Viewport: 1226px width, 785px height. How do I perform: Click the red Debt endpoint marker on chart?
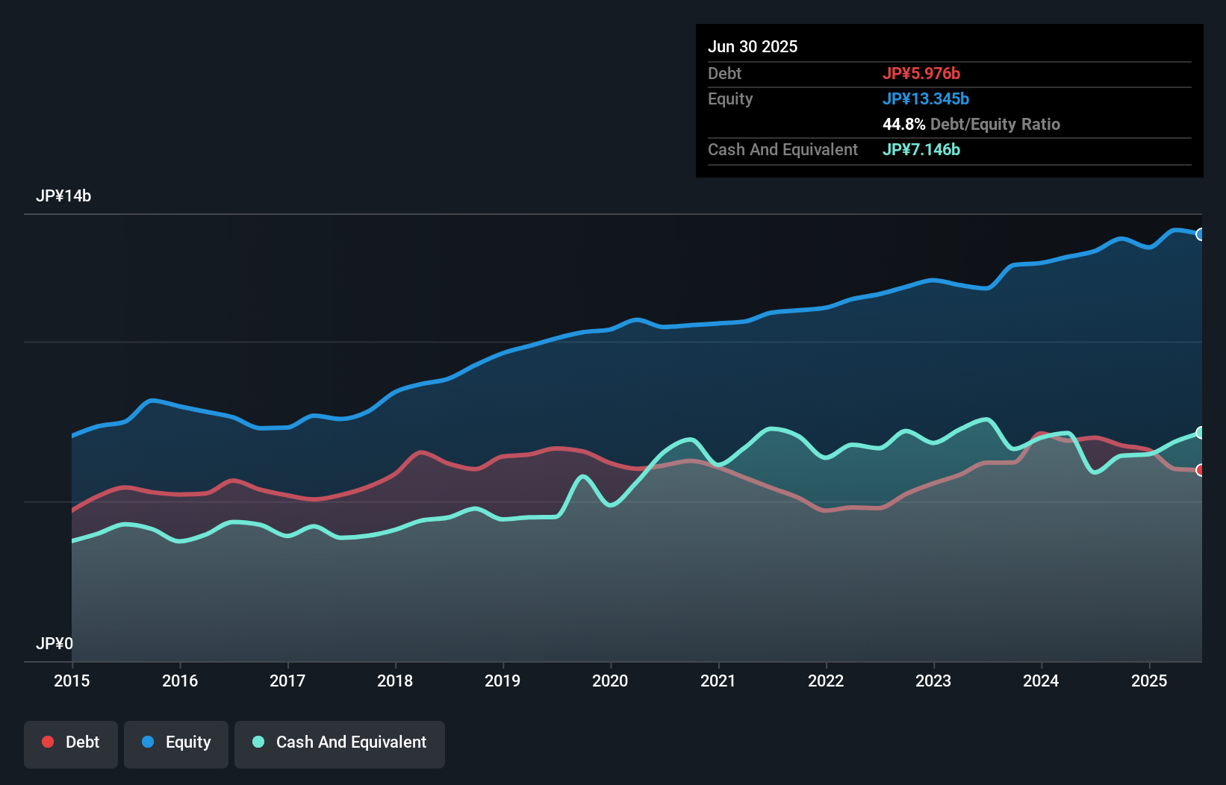coord(1200,471)
